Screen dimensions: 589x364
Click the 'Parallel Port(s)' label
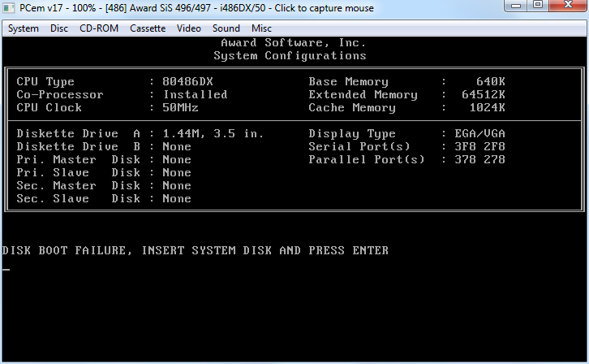coord(367,159)
